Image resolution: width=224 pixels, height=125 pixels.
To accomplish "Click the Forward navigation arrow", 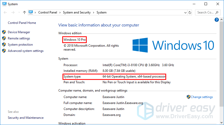I will pyautogui.click(x=13, y=12).
